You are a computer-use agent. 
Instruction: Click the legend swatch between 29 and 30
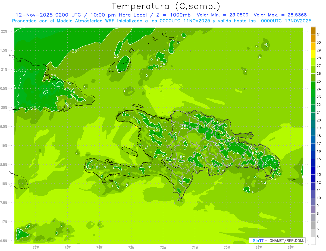click(313, 46)
